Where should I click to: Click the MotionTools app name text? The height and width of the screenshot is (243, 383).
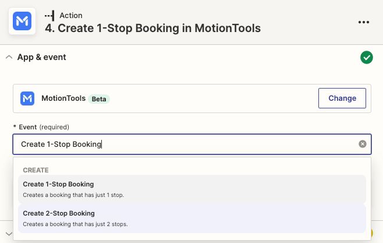click(63, 98)
